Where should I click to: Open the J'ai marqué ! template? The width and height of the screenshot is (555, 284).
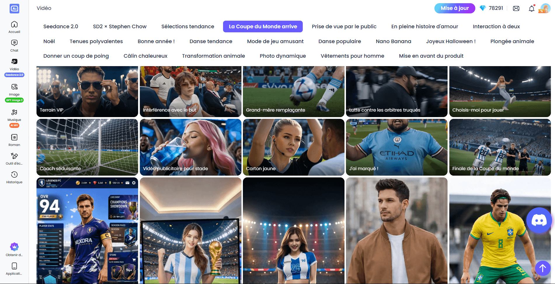397,147
